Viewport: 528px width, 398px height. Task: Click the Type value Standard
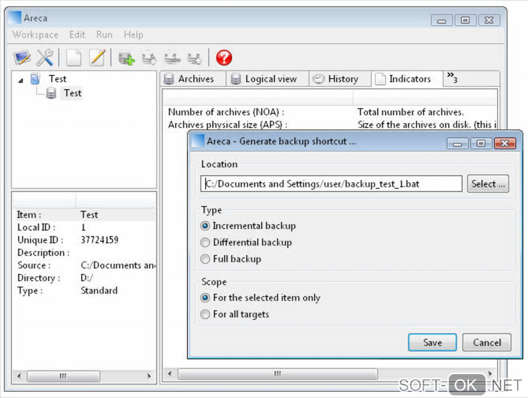tap(99, 291)
